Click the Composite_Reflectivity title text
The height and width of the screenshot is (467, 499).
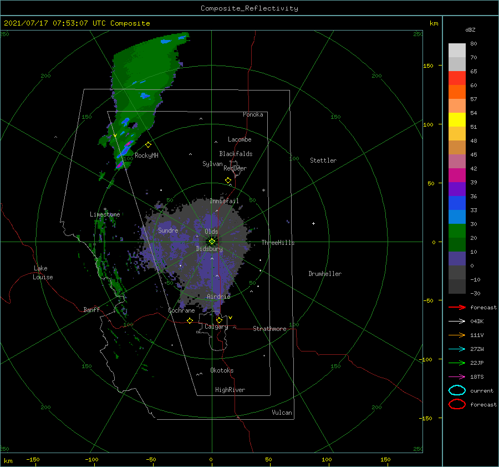249,8
